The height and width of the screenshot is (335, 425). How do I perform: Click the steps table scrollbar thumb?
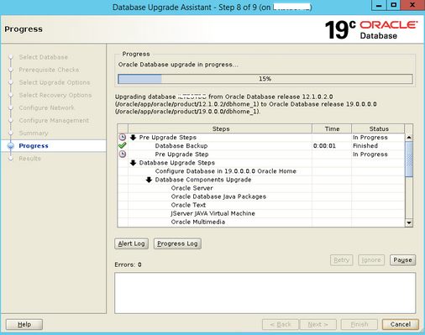(x=409, y=159)
